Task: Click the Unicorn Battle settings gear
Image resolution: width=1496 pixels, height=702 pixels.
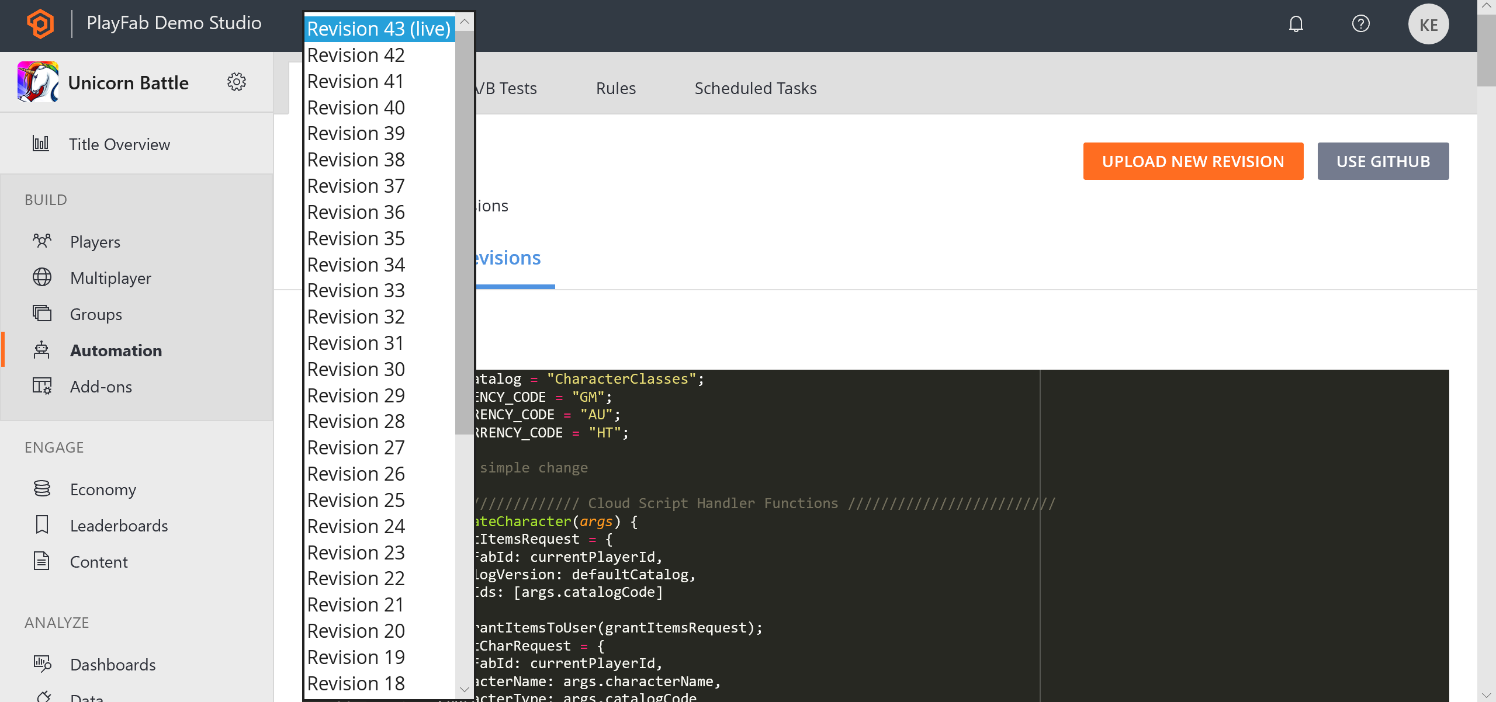Action: click(237, 83)
